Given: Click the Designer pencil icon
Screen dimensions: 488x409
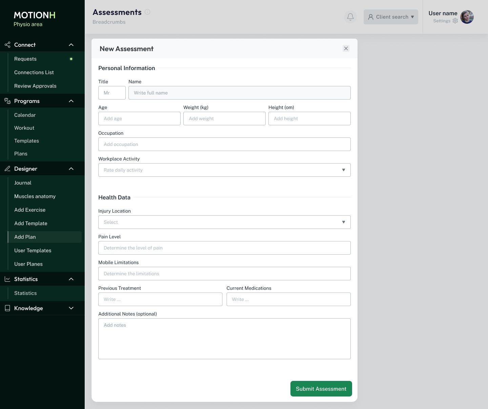Looking at the screenshot, I should pos(7,169).
